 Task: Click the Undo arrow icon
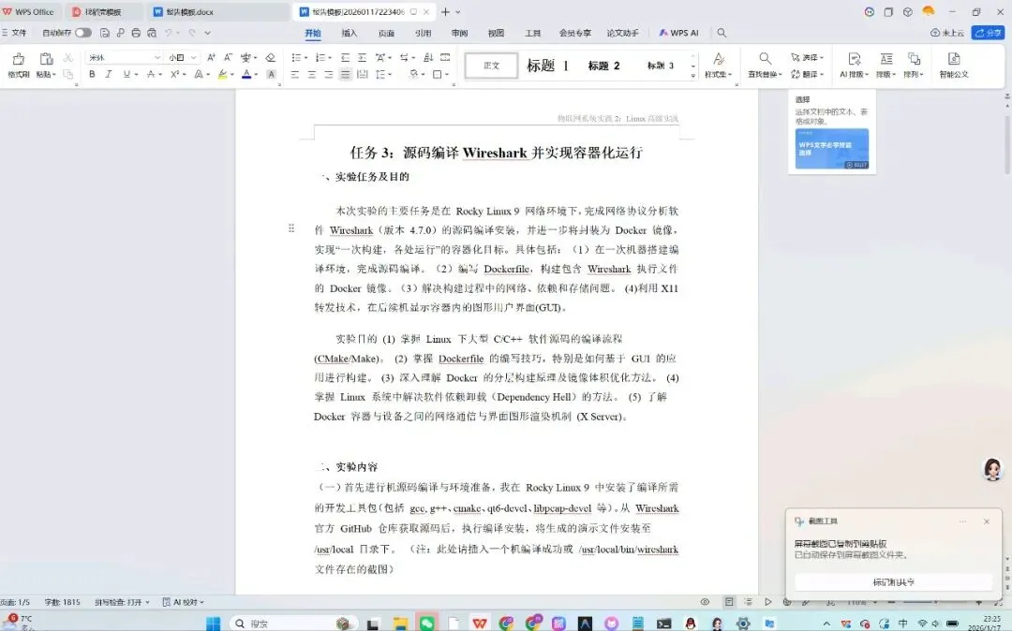(x=169, y=32)
